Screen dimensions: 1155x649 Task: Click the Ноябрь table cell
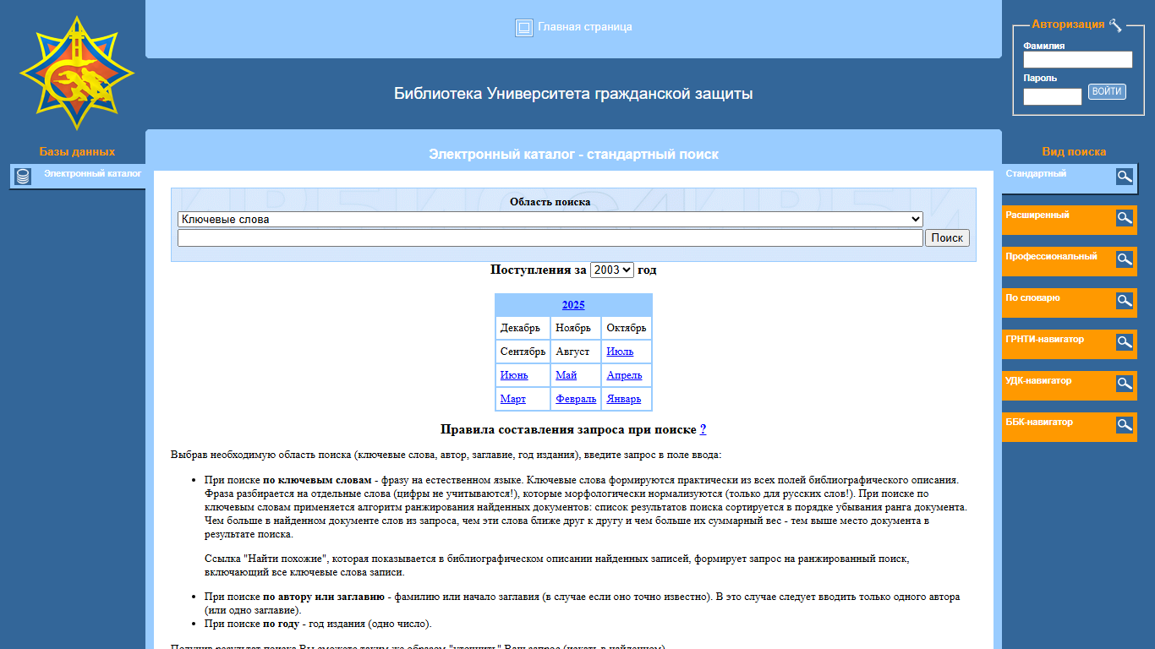(x=575, y=328)
